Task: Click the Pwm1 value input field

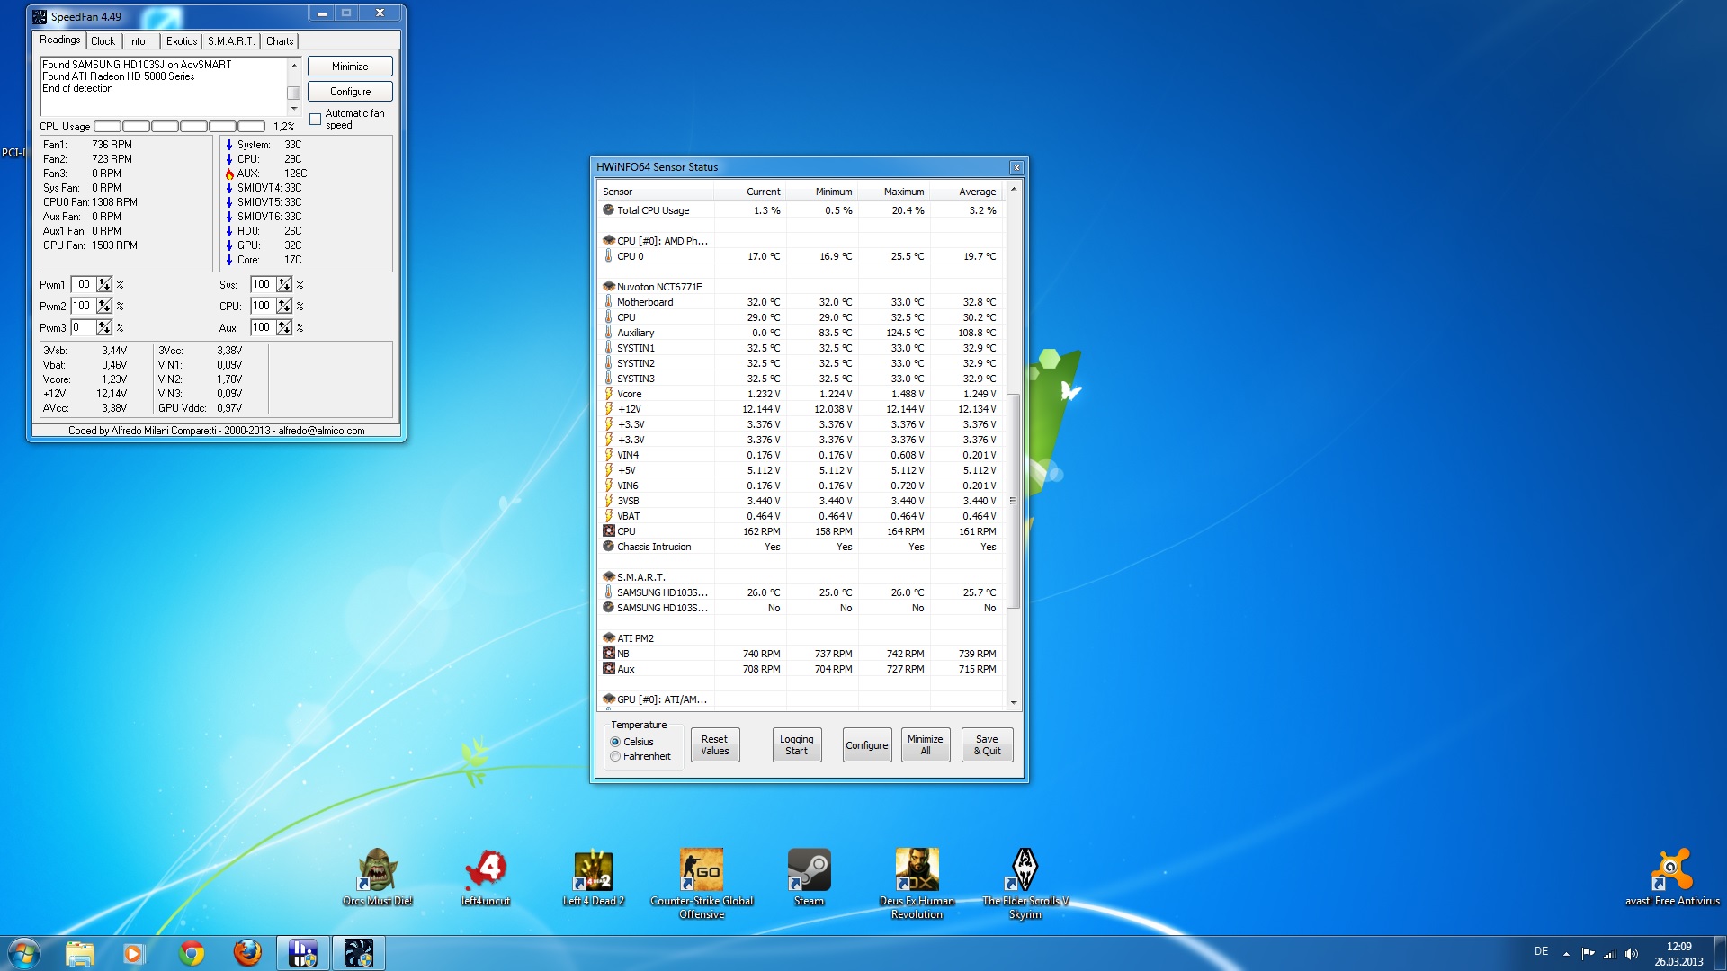Action: (84, 284)
